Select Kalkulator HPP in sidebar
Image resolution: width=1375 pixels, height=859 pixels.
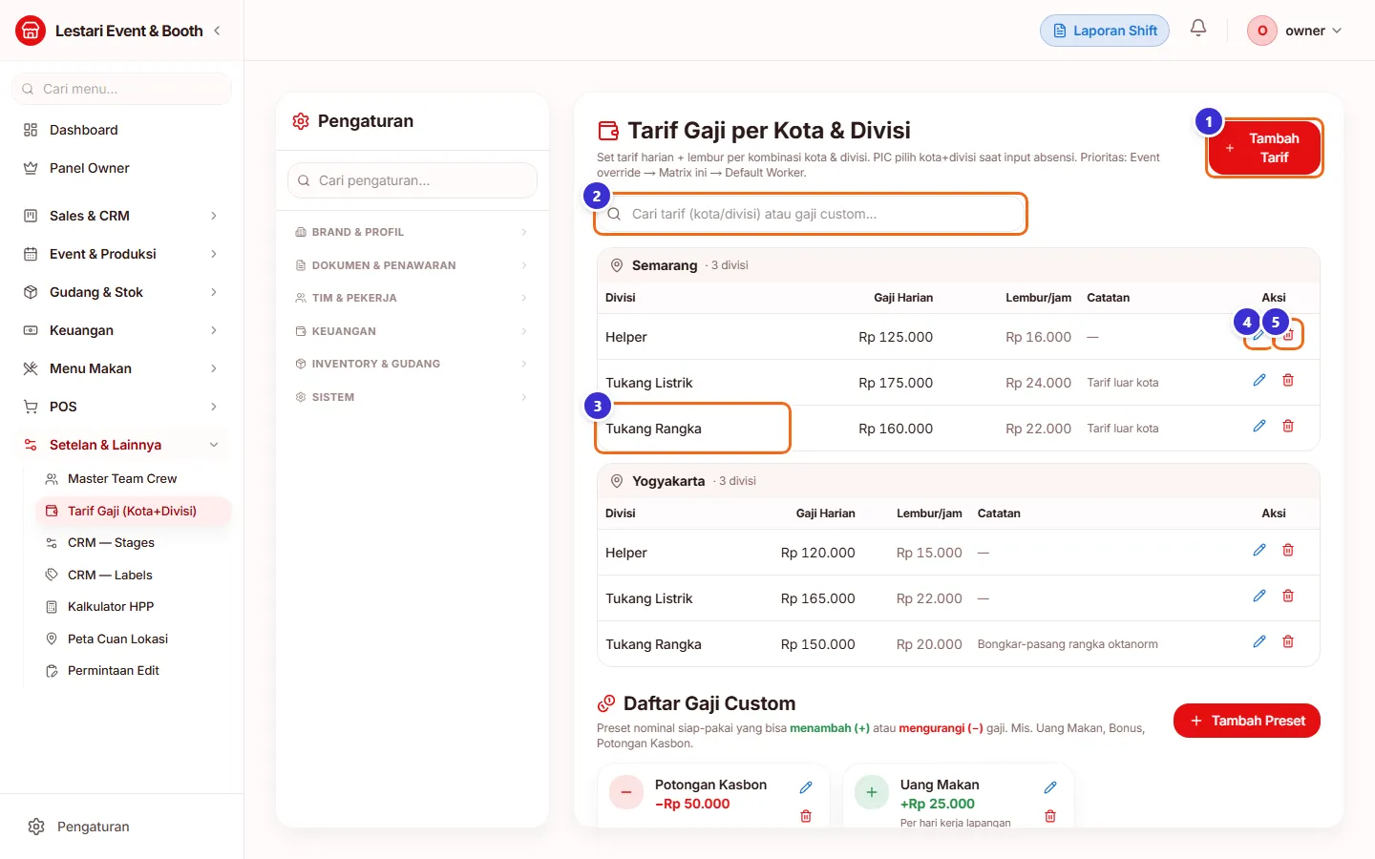click(x=134, y=607)
